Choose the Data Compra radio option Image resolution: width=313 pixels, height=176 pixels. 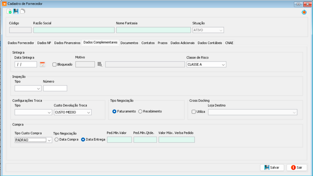pyautogui.click(x=56, y=140)
